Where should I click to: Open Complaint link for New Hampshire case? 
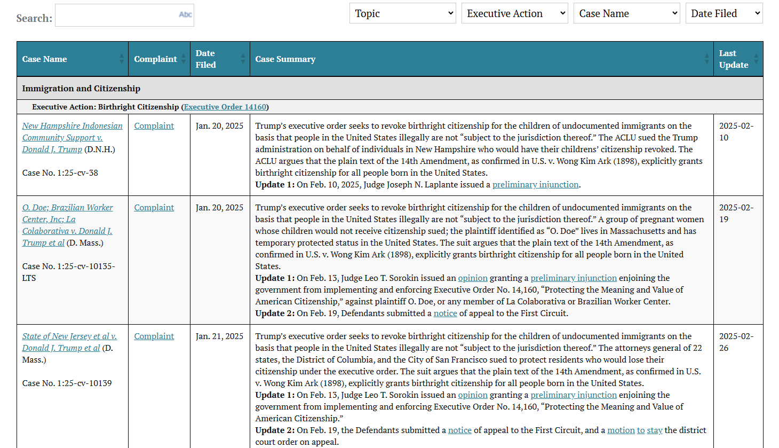point(154,126)
